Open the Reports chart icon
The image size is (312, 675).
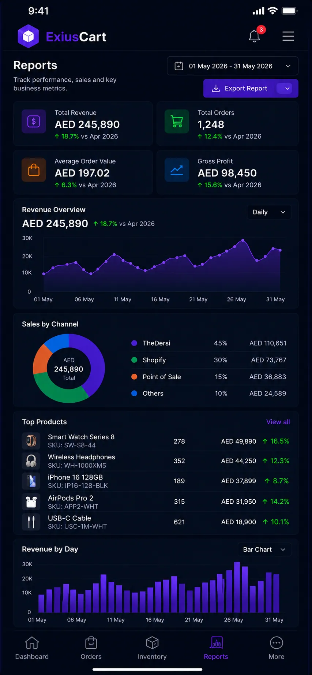pos(216,643)
